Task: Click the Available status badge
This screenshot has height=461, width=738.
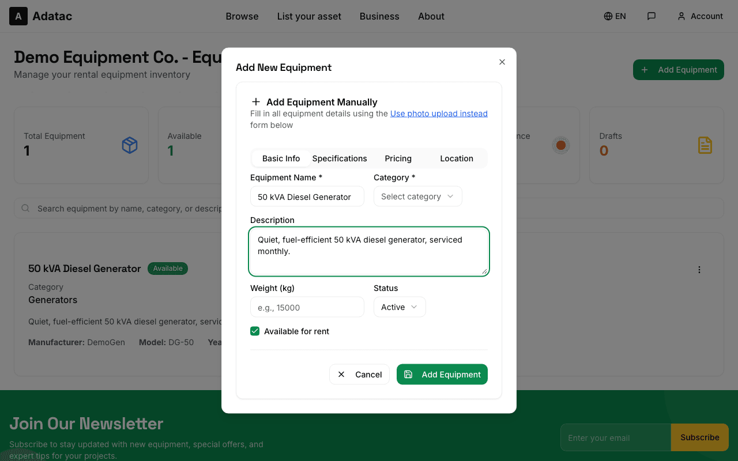Action: tap(168, 269)
